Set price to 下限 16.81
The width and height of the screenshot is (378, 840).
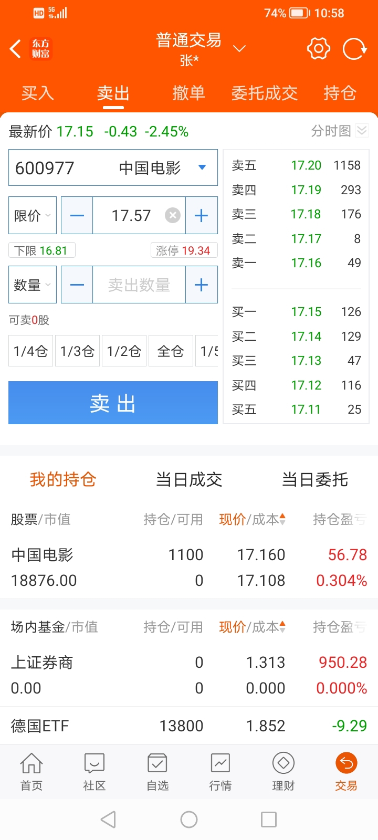click(x=41, y=250)
